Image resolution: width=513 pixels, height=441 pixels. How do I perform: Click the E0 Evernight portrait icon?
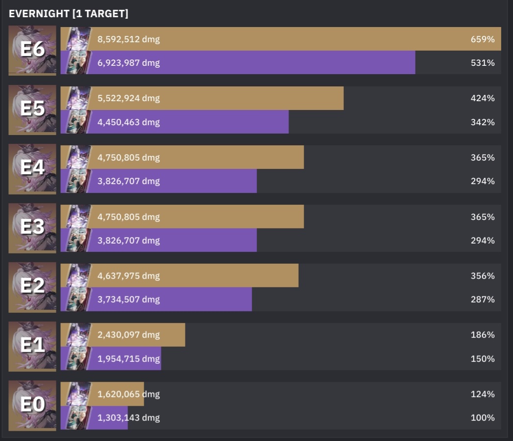point(32,406)
